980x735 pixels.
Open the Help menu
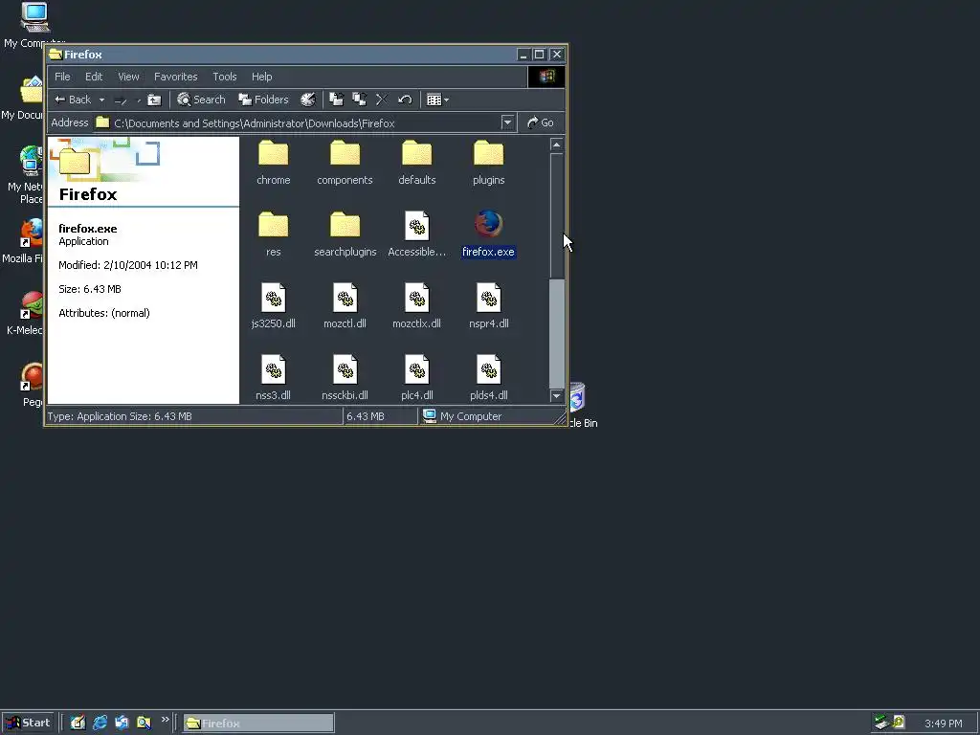click(x=262, y=77)
